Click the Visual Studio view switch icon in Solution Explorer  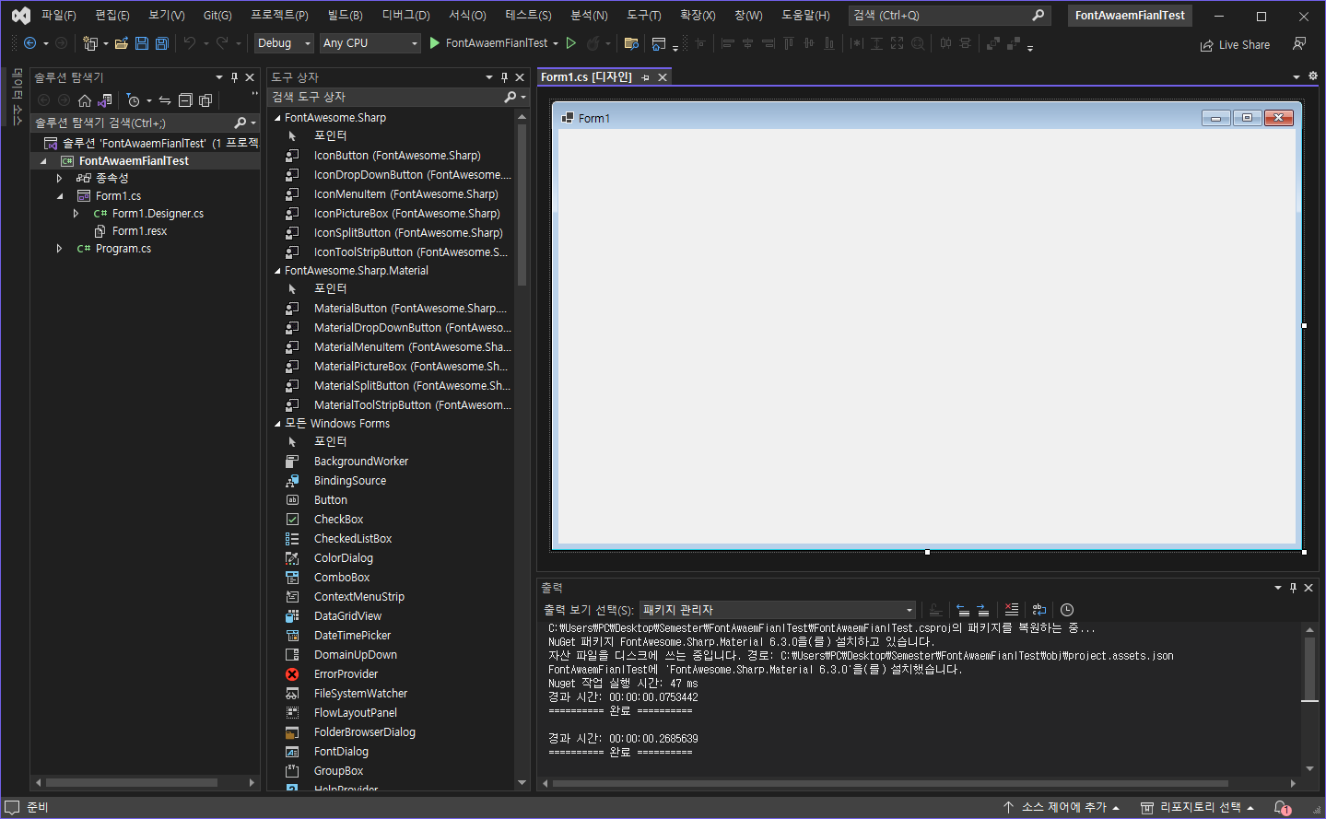[105, 100]
